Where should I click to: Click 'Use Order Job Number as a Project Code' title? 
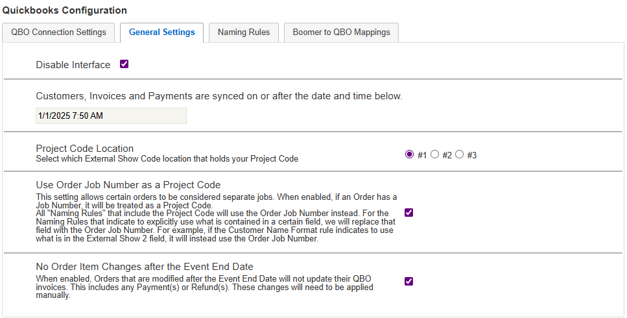(x=128, y=185)
